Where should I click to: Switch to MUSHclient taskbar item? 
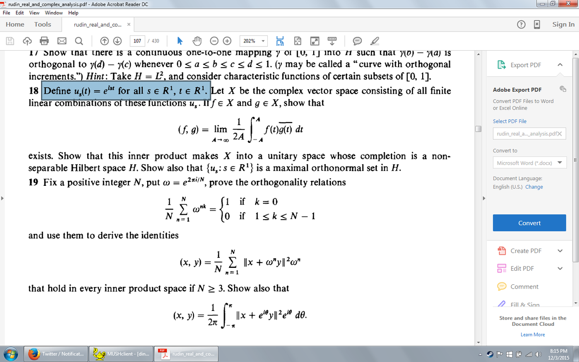pos(121,354)
